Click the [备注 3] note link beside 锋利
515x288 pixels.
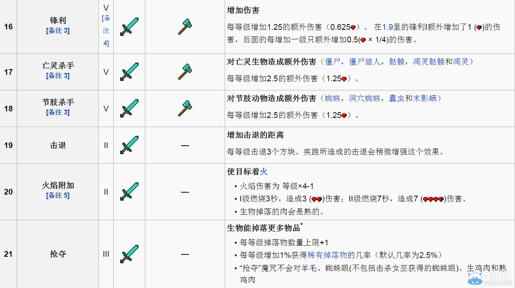click(57, 31)
